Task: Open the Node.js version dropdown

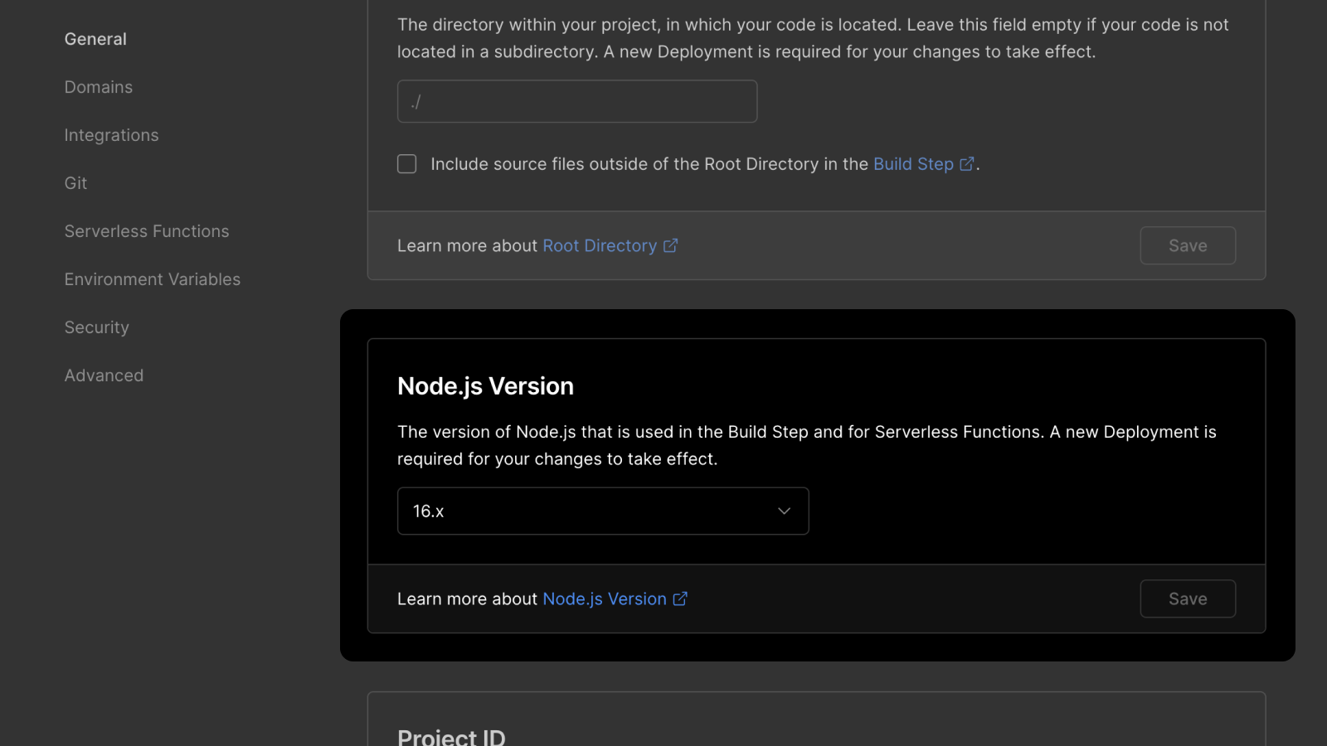Action: 603,511
